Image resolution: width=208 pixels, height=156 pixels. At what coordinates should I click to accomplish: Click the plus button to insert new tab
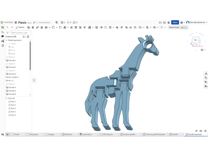(x=7, y=135)
